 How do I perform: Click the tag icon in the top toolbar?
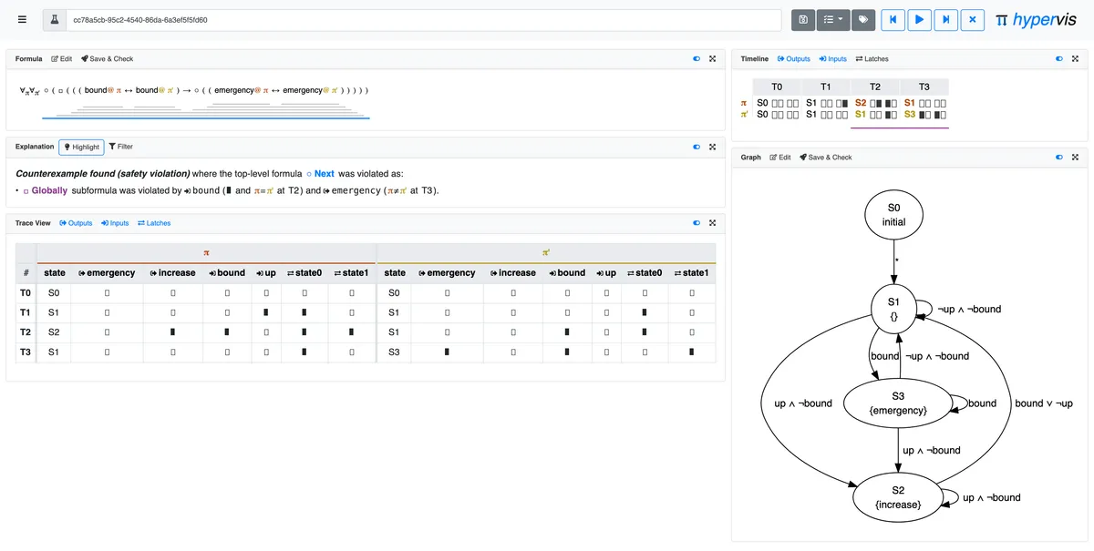(862, 19)
